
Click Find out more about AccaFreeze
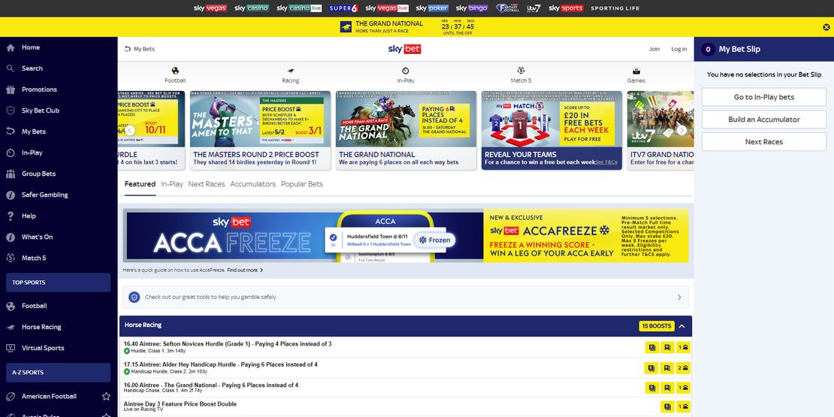245,270
